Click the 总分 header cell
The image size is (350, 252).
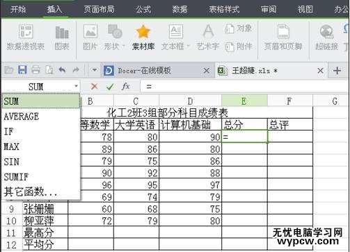(244, 124)
